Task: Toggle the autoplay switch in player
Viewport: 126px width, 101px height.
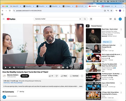Action: (58, 67)
